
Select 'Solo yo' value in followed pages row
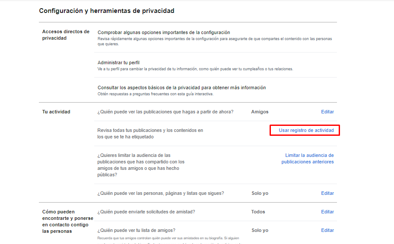click(x=260, y=193)
